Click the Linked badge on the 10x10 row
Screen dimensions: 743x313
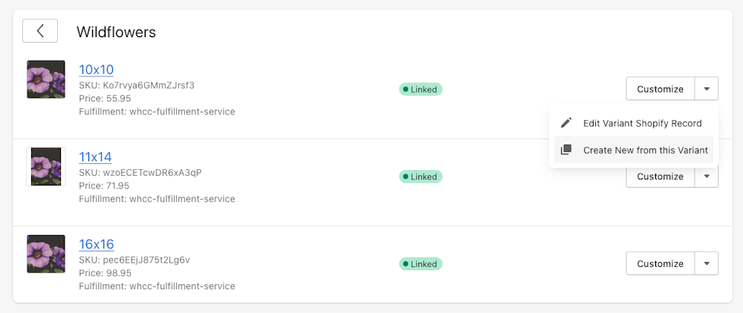(x=421, y=89)
